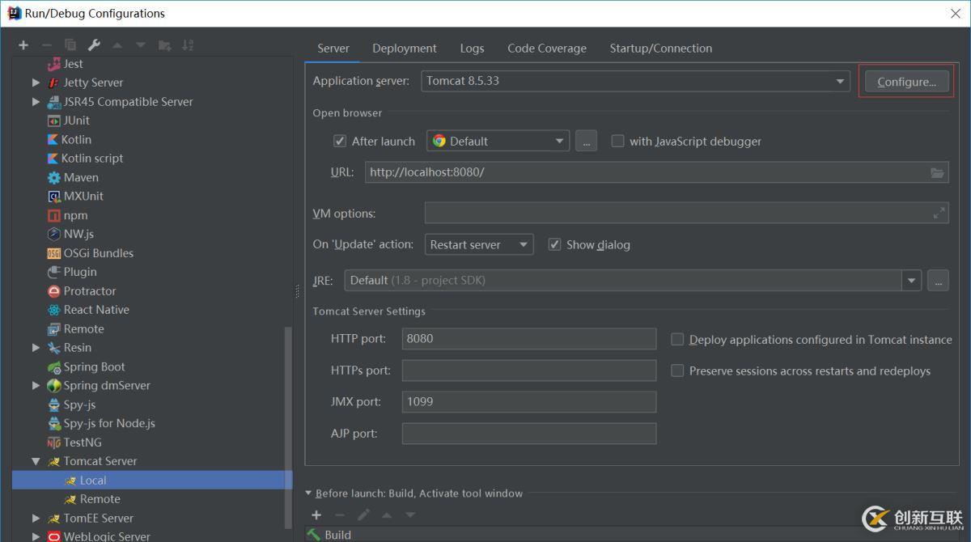Collapse the Tomcat Server tree node

pos(35,460)
